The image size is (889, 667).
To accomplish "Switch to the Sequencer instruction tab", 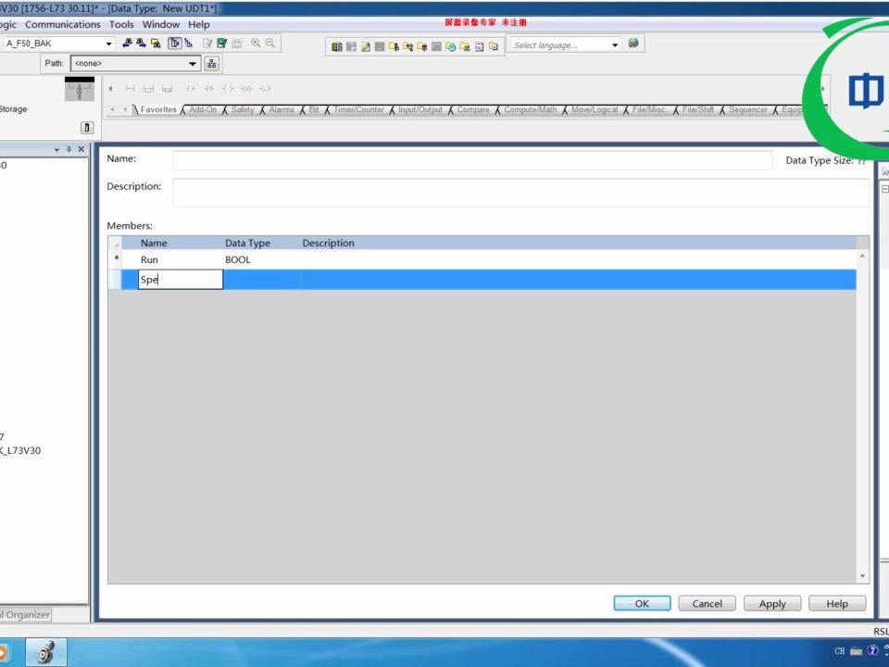I will pyautogui.click(x=748, y=109).
